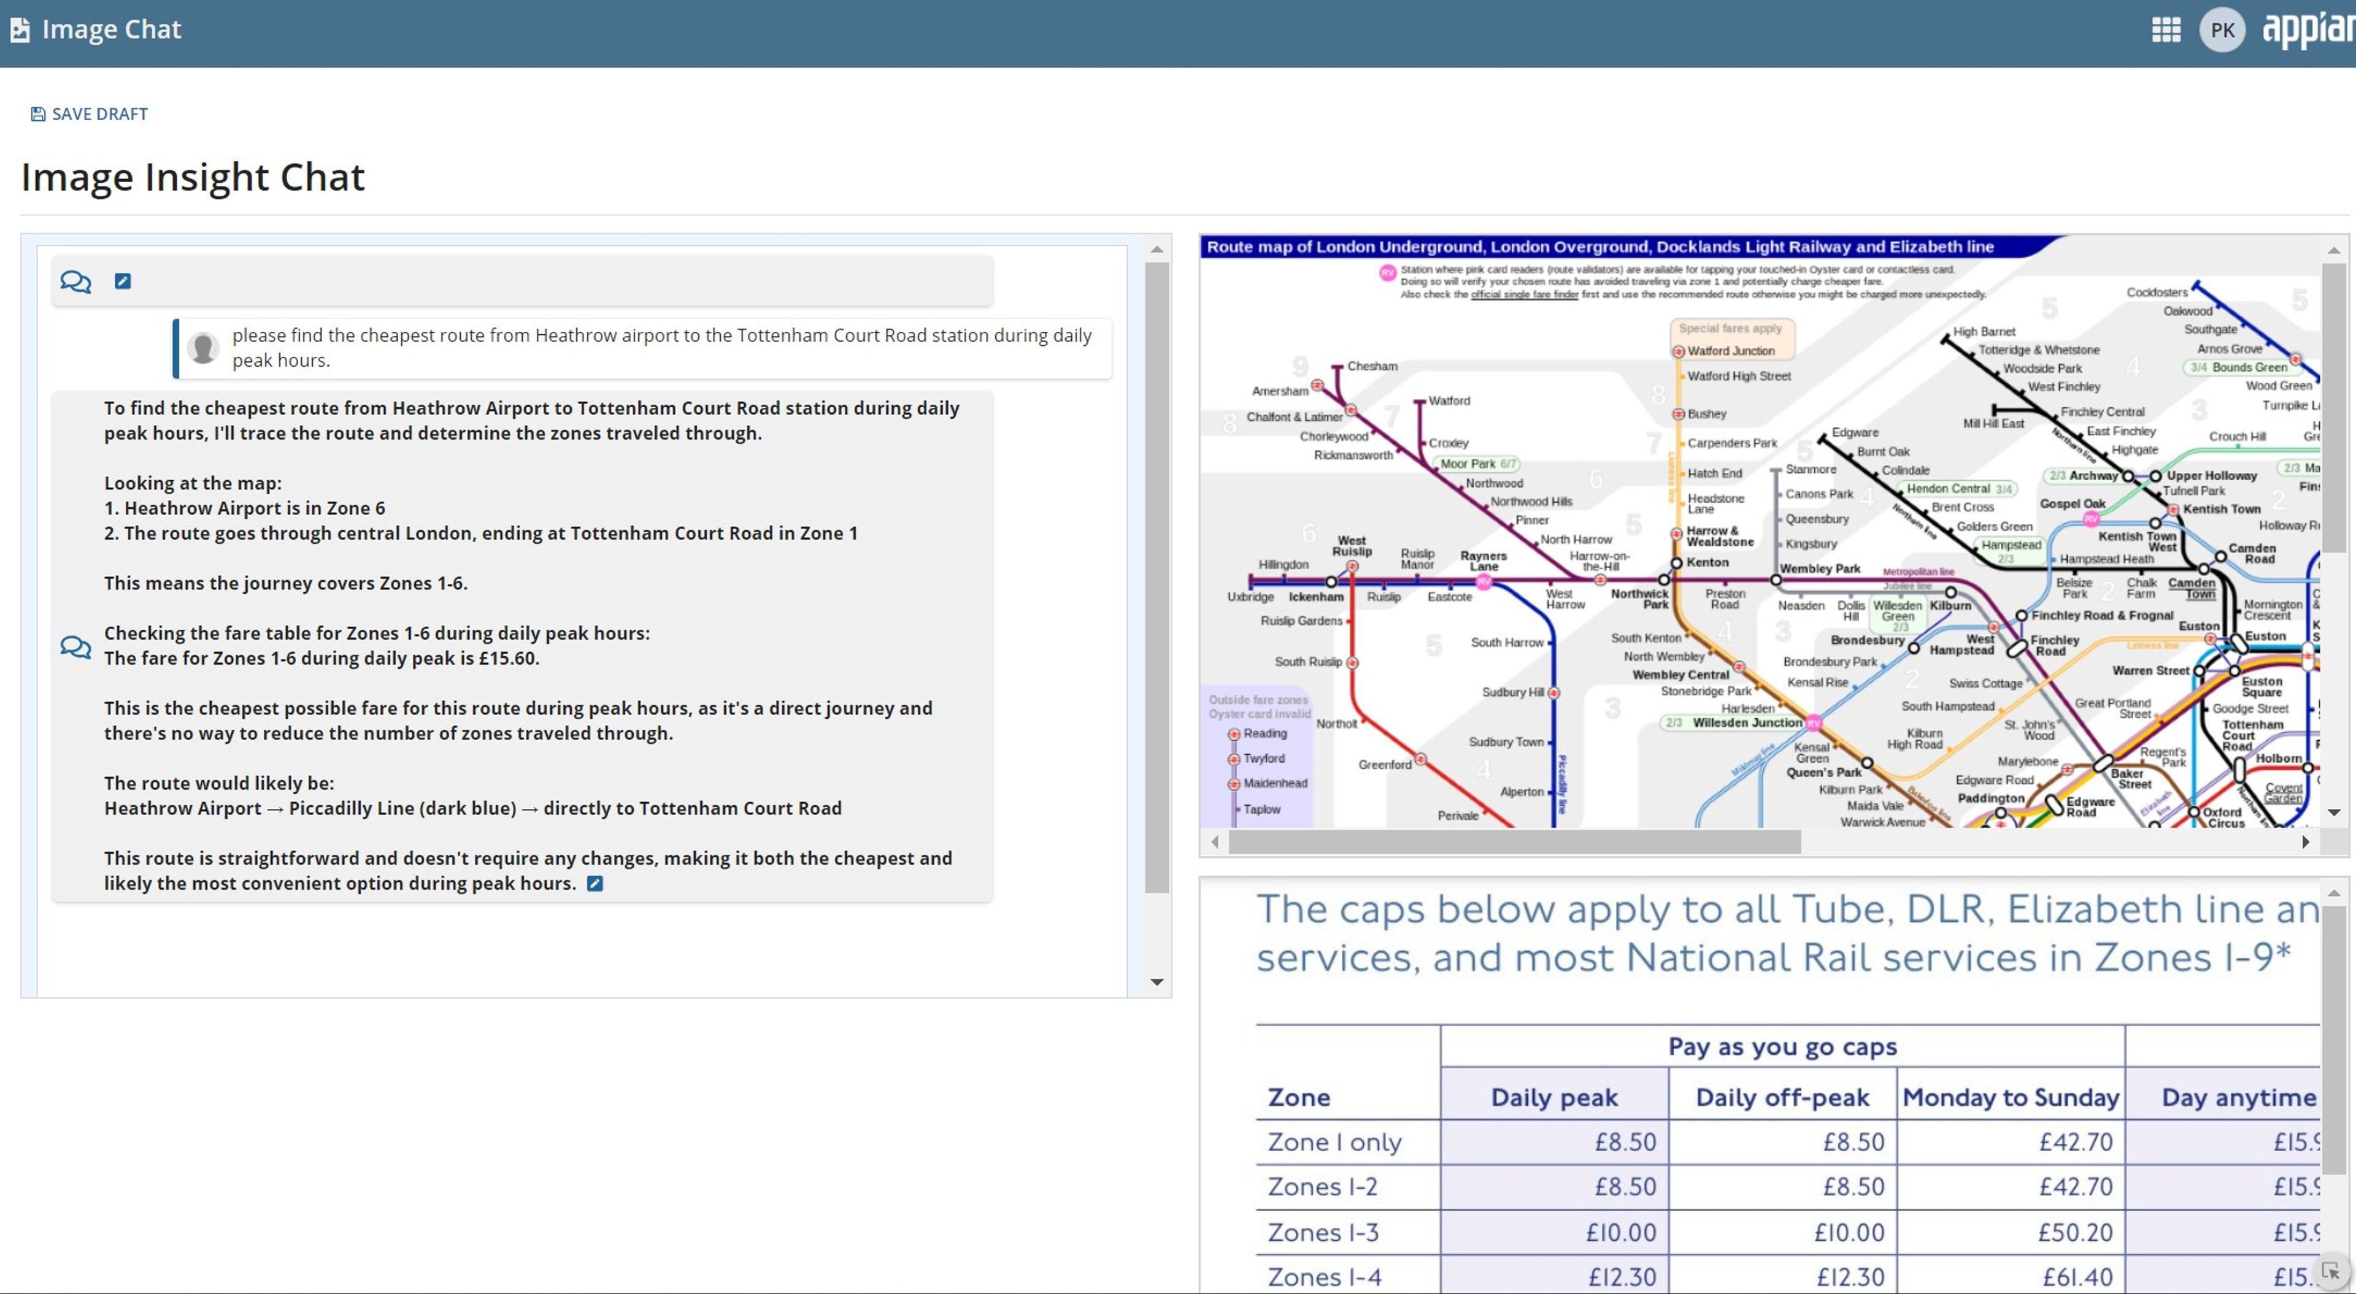The height and width of the screenshot is (1294, 2356).
Task: Click the cursor icon in bottom-right corner
Action: [2330, 1271]
